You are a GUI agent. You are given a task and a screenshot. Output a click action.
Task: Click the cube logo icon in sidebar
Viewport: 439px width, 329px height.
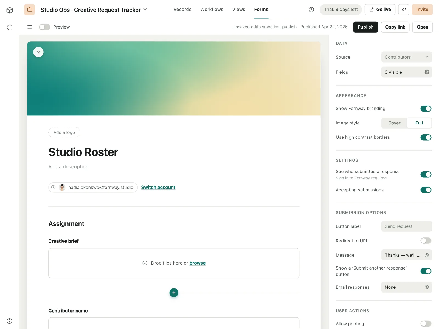click(10, 10)
